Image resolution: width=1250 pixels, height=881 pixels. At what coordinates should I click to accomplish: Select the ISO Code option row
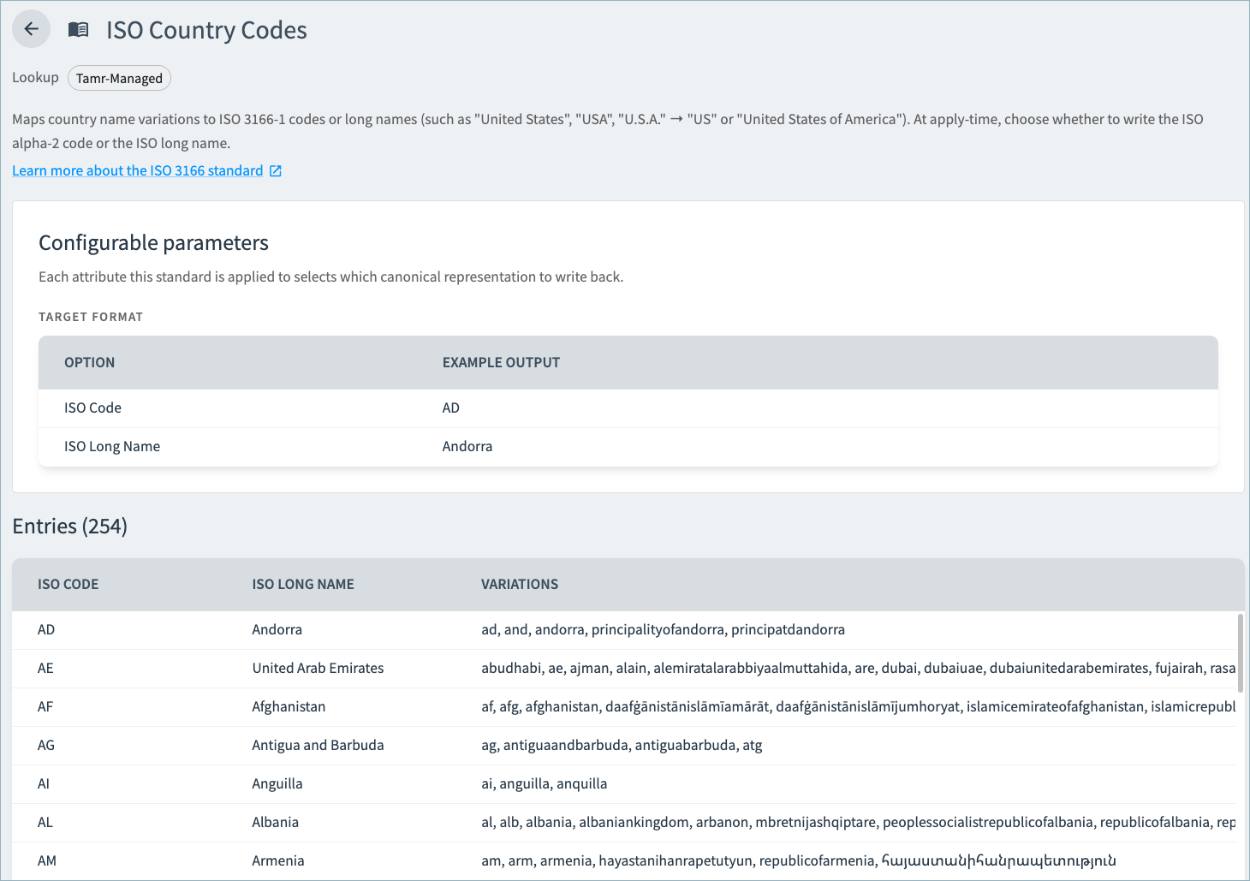(628, 408)
